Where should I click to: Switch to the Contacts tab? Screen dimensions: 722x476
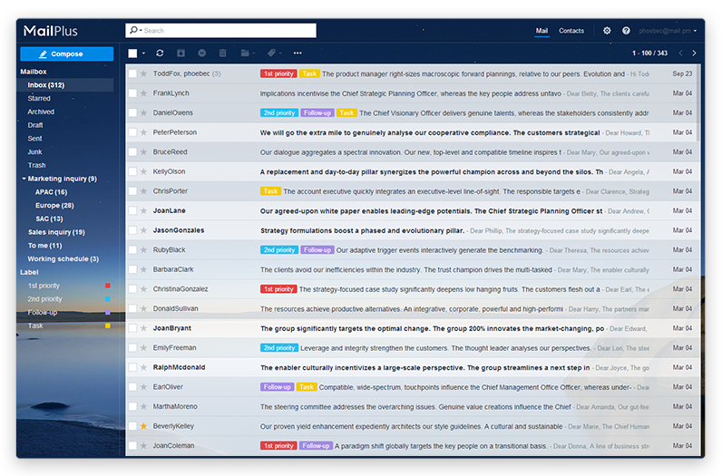pyautogui.click(x=571, y=31)
